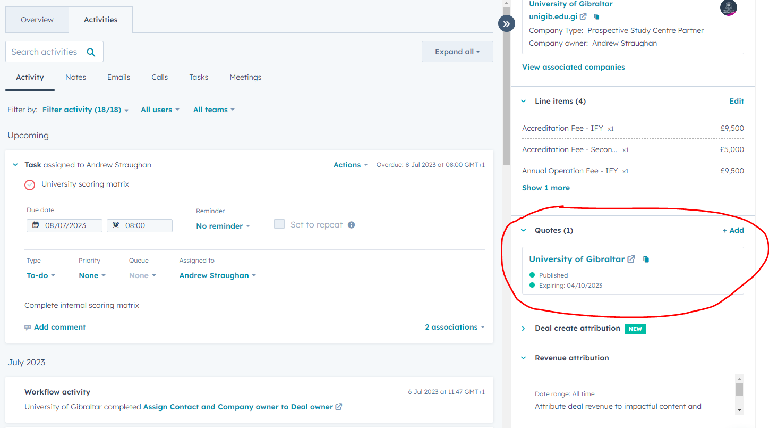Collapse the task card chevron

click(x=15, y=165)
